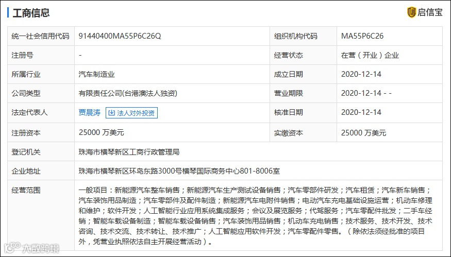The width and height of the screenshot is (451, 257).
Task: Select 注册资本 value 25000 万美元
Action: [x=101, y=132]
